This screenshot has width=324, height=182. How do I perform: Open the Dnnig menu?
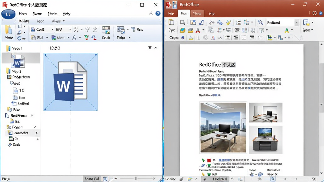[x=52, y=14]
